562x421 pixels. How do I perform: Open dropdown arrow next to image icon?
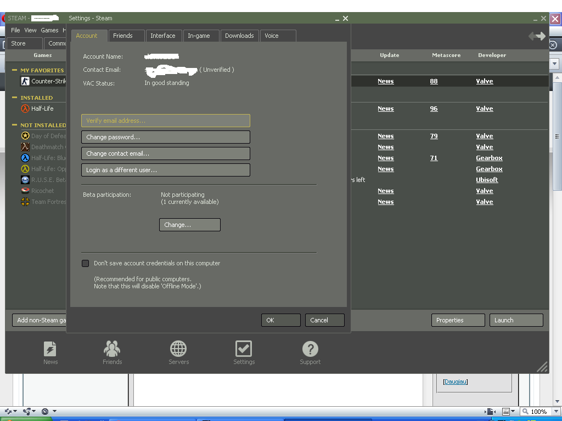(513, 412)
